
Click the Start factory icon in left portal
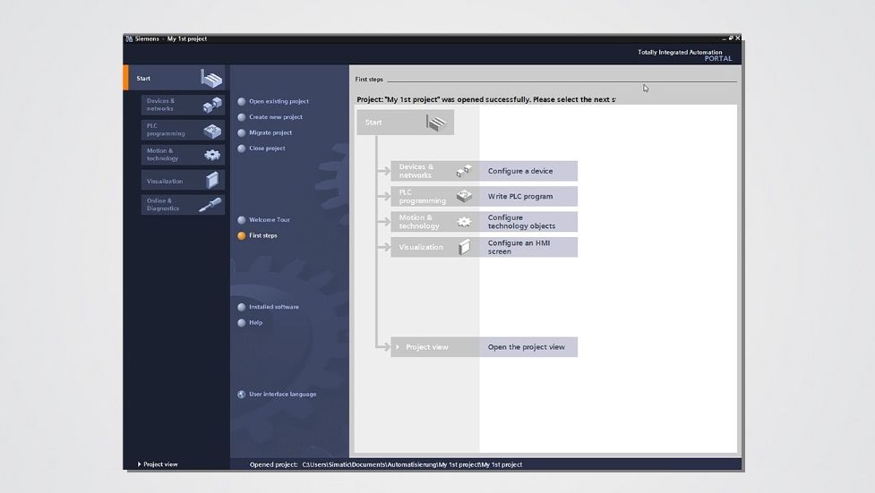(211, 79)
